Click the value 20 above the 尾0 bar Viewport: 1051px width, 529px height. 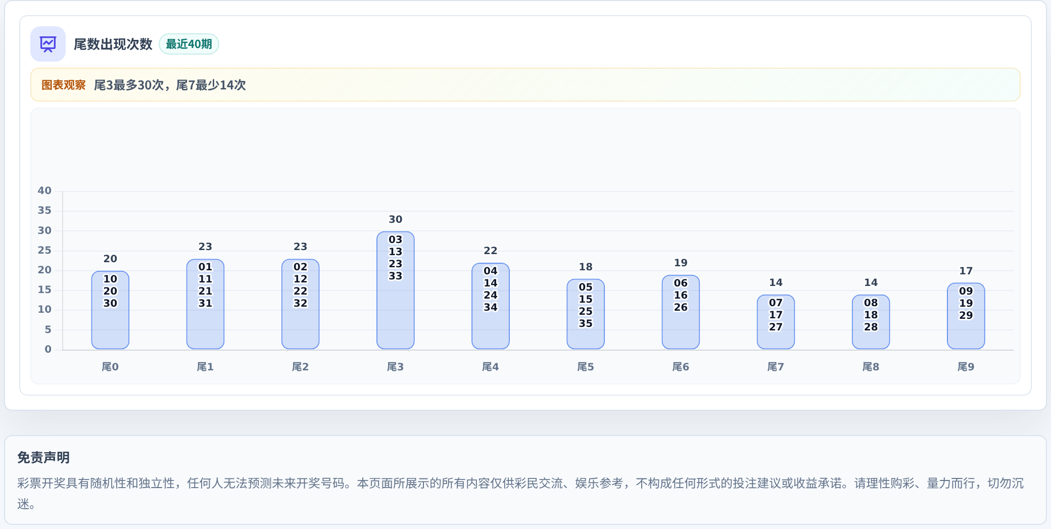[110, 259]
